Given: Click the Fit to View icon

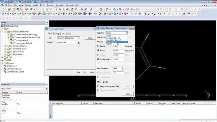Looking at the screenshot, I should point(82,9).
